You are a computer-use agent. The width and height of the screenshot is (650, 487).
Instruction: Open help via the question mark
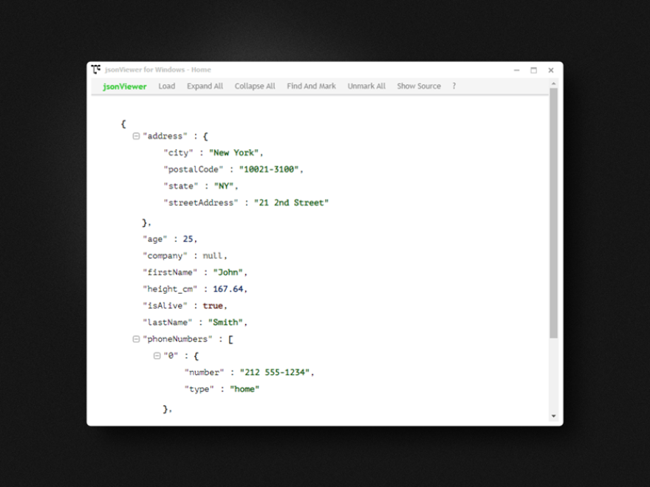point(454,86)
